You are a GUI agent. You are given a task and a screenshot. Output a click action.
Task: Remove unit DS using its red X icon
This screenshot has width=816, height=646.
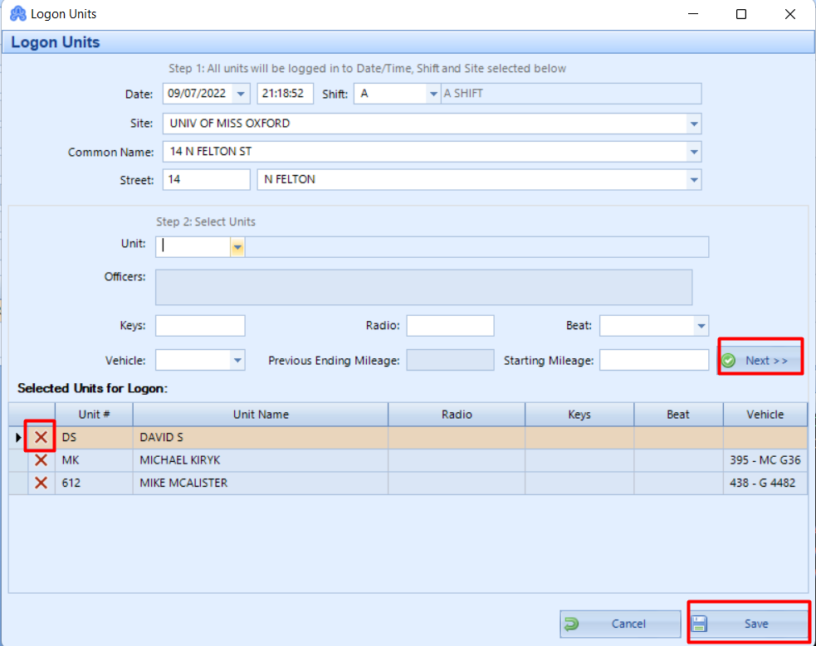tap(39, 437)
